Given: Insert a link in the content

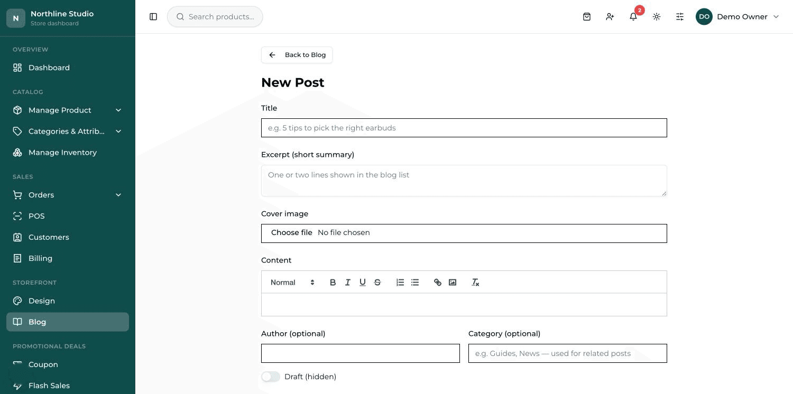Looking at the screenshot, I should pos(438,283).
